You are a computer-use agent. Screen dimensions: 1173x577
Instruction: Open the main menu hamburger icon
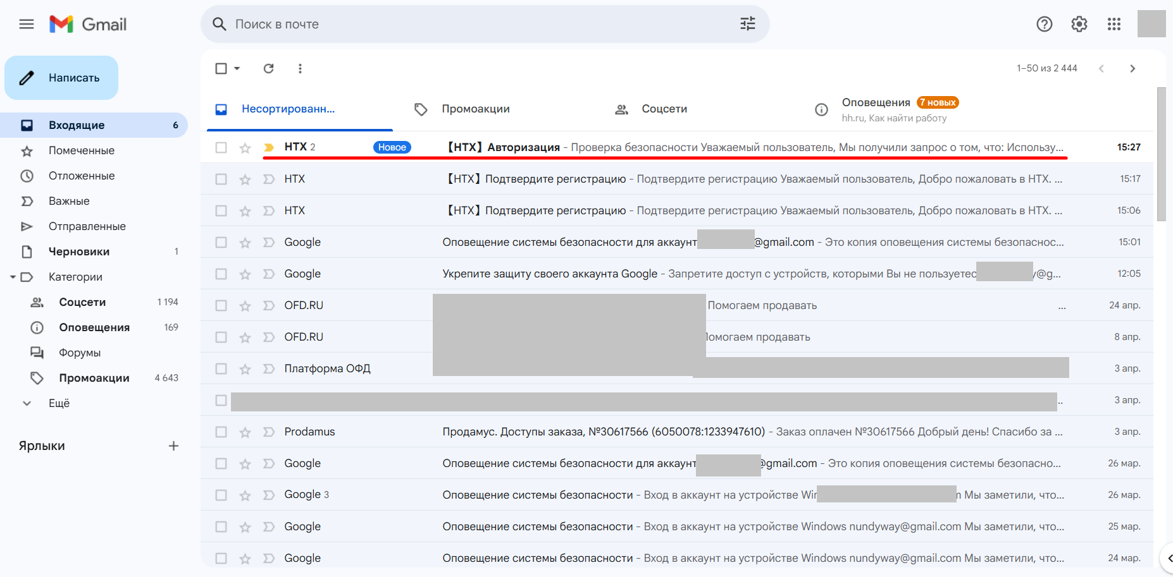27,25
